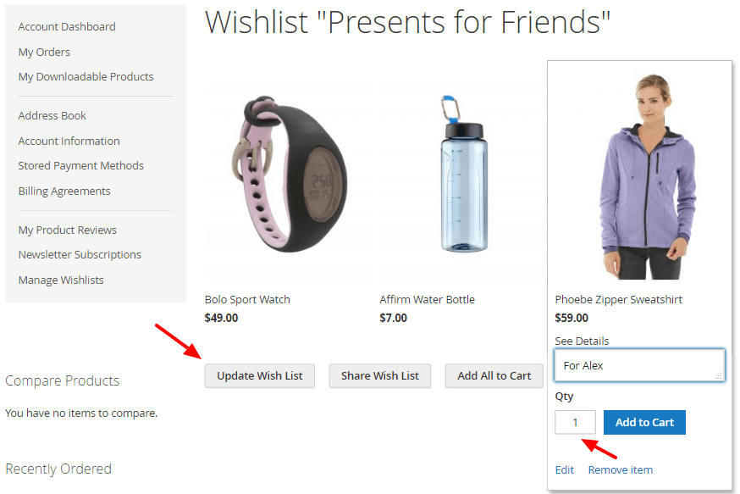Go to My Orders page
The height and width of the screenshot is (494, 740).
pyautogui.click(x=44, y=52)
